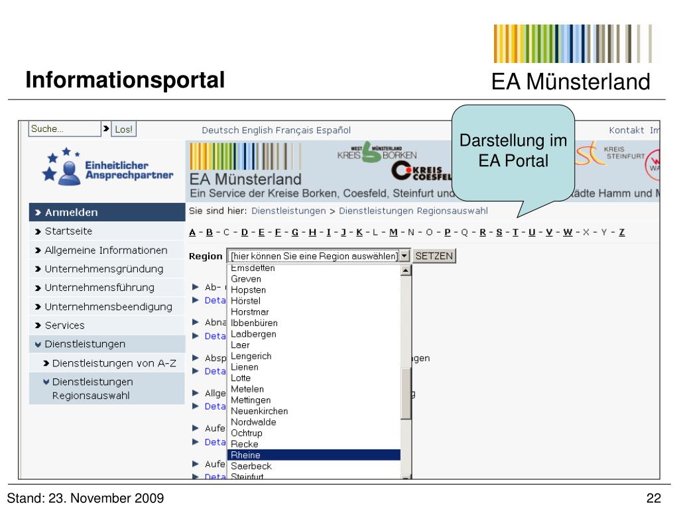This screenshot has height=509, width=679.
Task: Click the Los! search button
Action: [123, 129]
